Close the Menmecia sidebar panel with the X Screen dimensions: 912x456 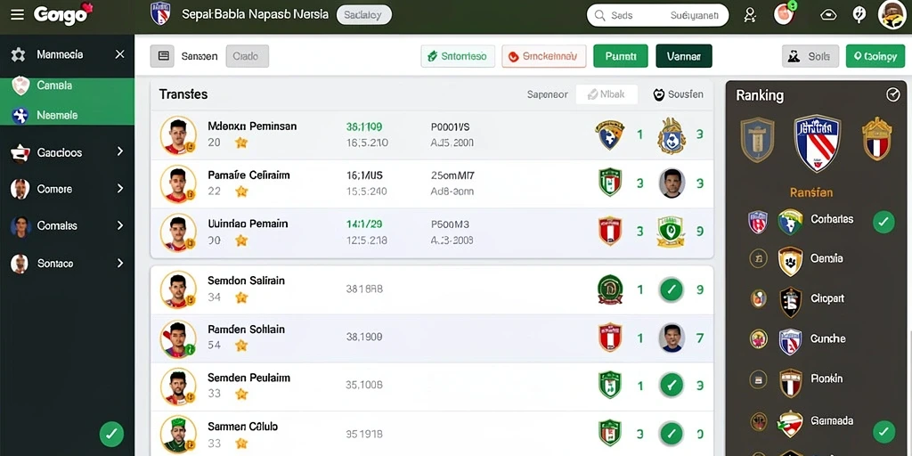tap(120, 54)
